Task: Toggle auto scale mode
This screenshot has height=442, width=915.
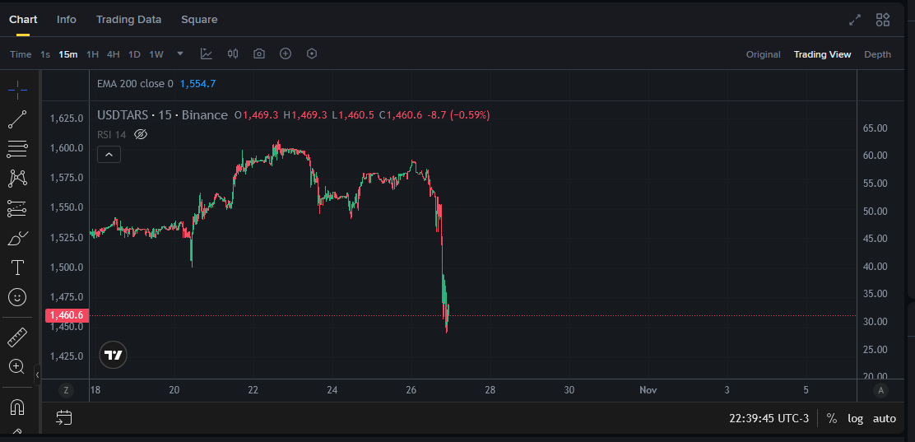Action: pos(884,418)
